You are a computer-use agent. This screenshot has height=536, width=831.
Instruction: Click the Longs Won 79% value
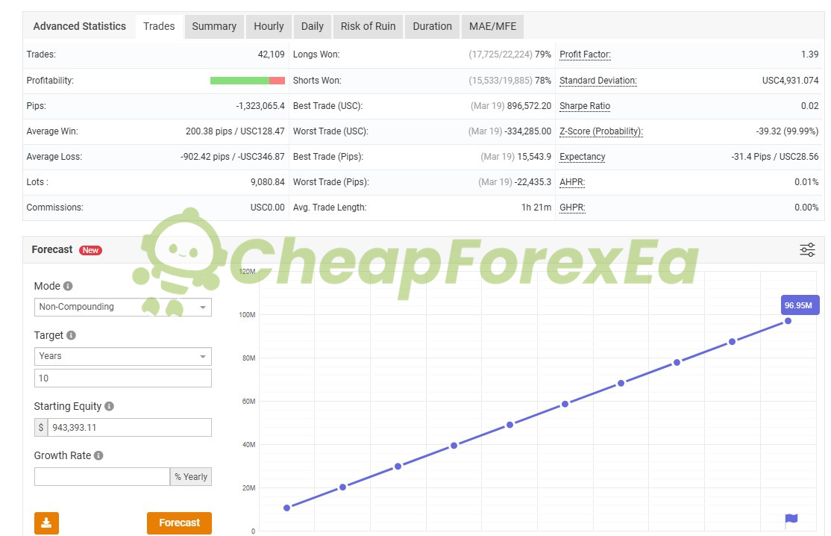tap(543, 54)
